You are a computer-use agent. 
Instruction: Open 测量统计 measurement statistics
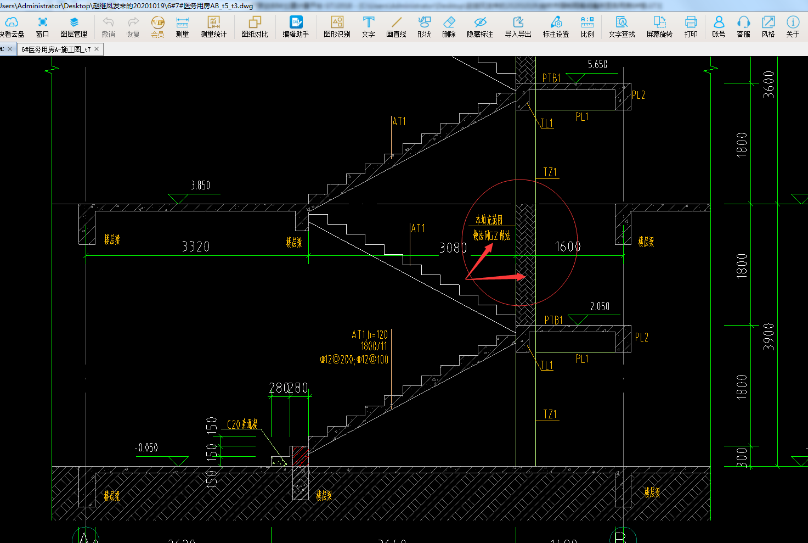coord(213,26)
